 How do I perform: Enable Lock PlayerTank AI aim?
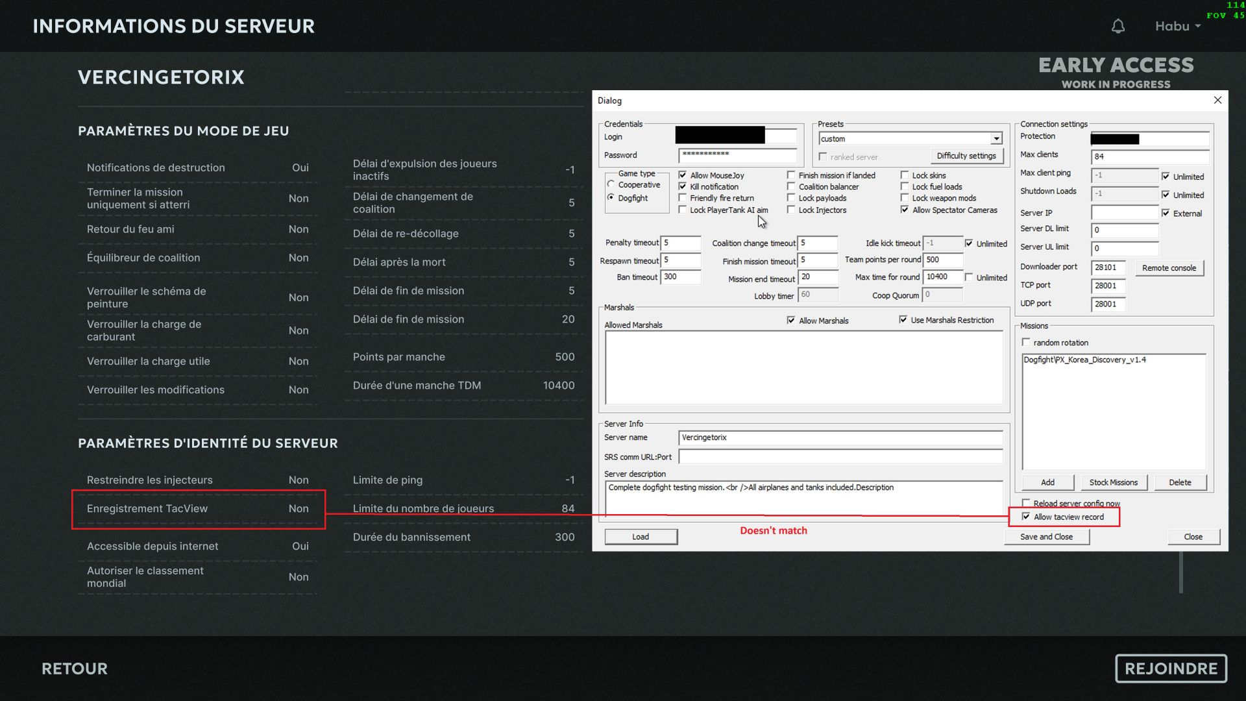coord(683,210)
